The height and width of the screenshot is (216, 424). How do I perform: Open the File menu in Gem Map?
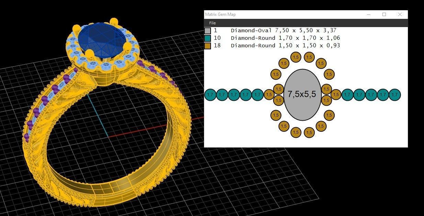212,23
